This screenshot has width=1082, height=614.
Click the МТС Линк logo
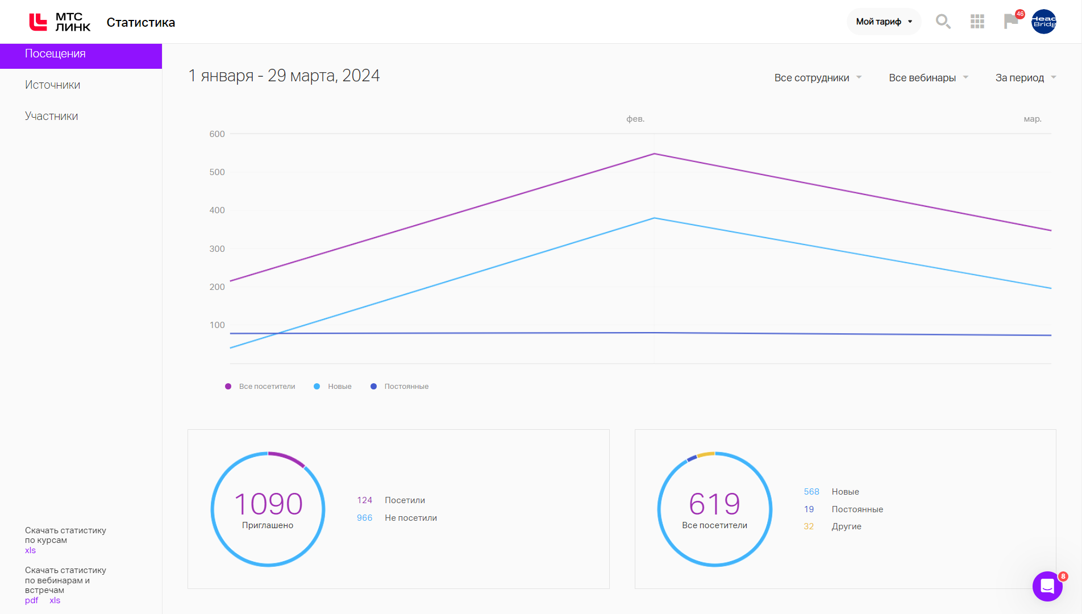(60, 22)
